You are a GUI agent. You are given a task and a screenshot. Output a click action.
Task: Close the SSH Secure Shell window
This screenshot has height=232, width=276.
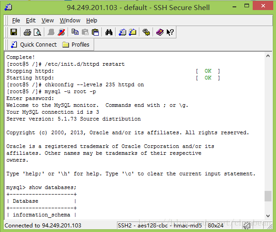coord(263,6)
